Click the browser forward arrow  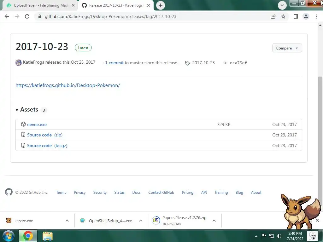[17, 16]
